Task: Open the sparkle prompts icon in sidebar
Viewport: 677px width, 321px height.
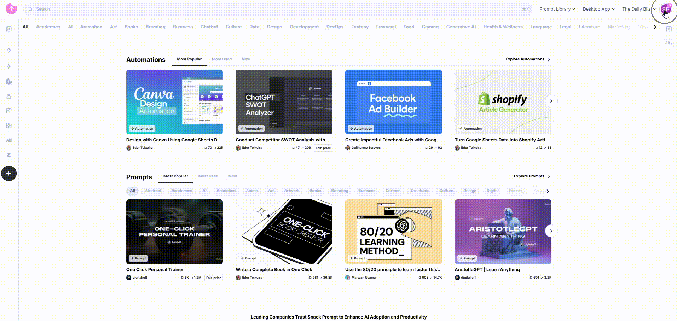Action: [9, 66]
